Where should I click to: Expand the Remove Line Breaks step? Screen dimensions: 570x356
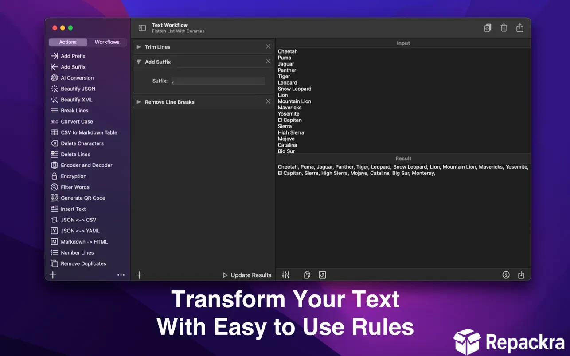(x=139, y=102)
